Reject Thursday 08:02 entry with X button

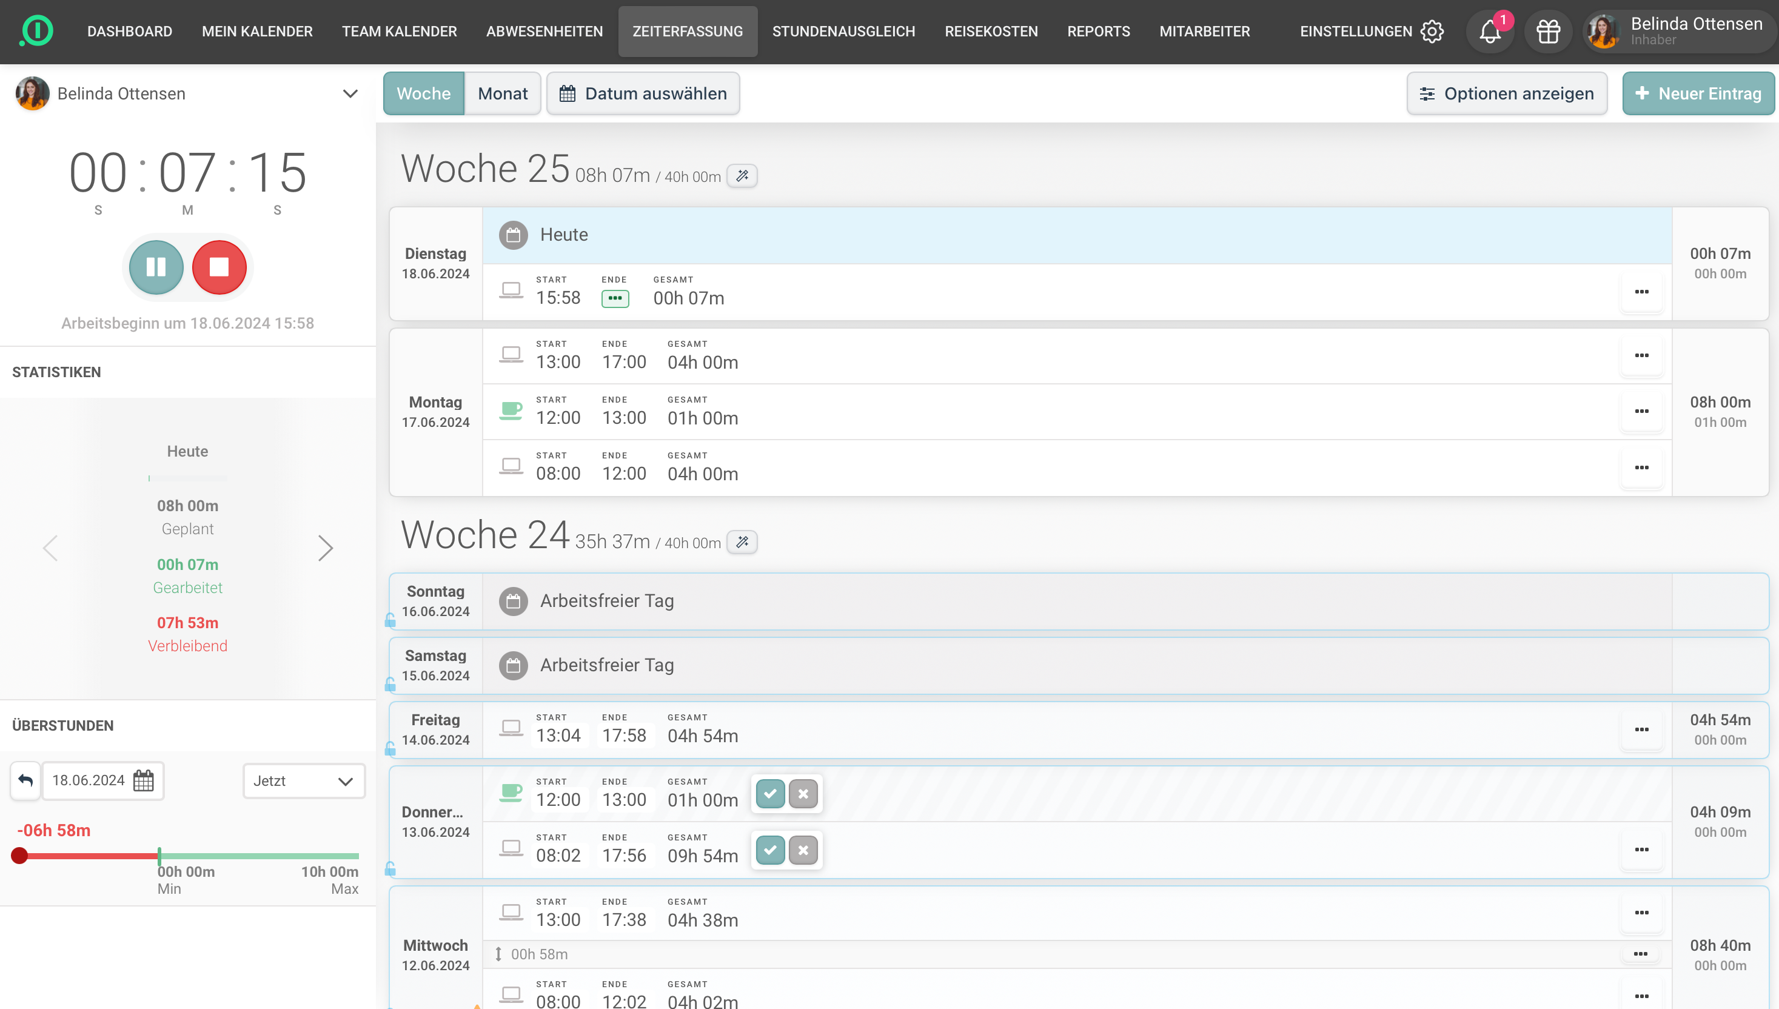pos(803,850)
